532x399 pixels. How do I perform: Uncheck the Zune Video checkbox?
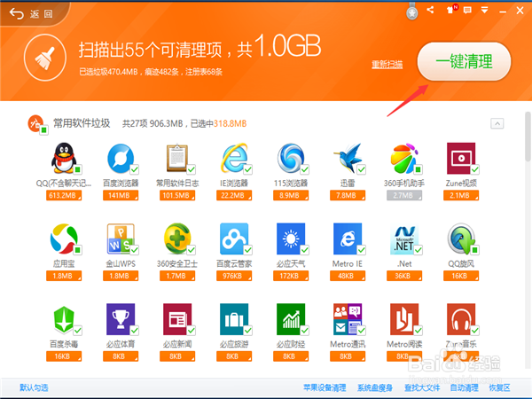(x=475, y=169)
